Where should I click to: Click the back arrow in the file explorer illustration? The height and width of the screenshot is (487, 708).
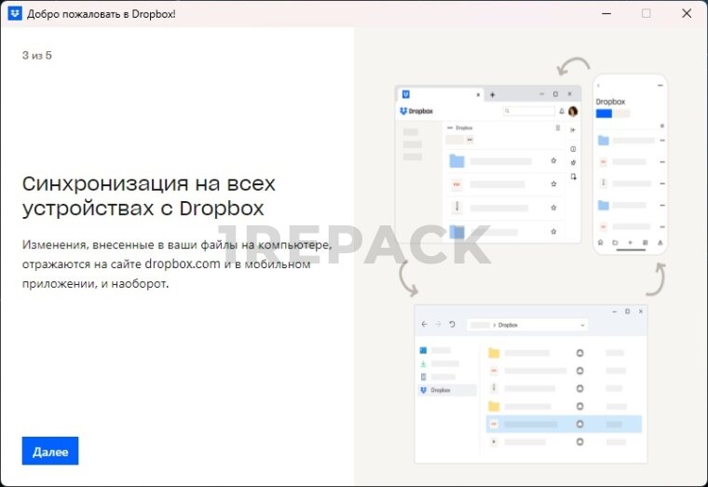(x=424, y=324)
